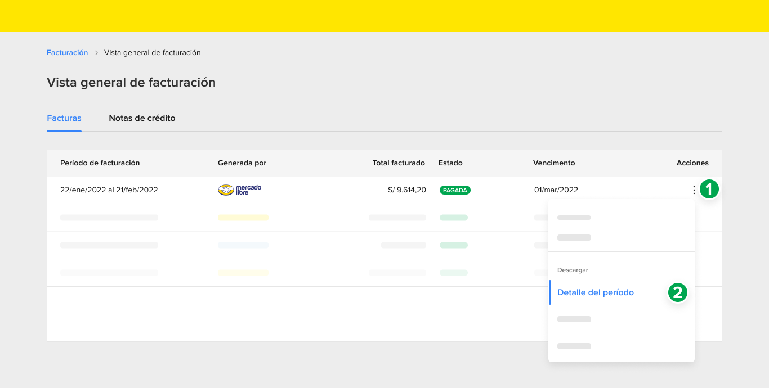Click the Acciones column header
769x388 pixels.
(692, 163)
